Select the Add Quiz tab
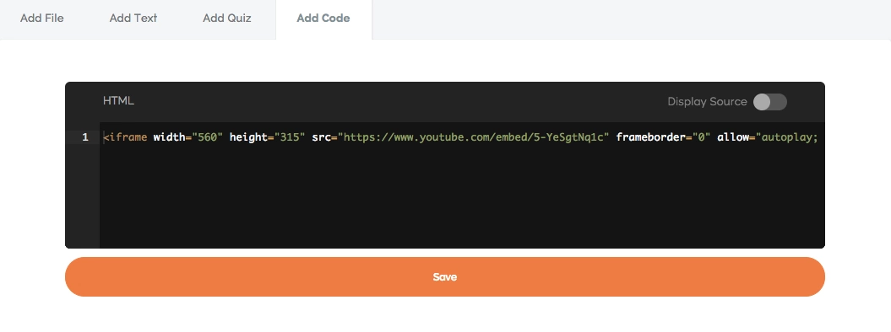The width and height of the screenshot is (891, 332). (226, 19)
